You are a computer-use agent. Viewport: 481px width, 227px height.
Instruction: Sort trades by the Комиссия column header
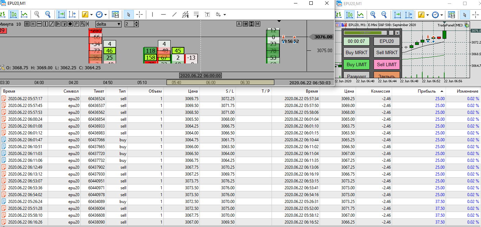pos(374,91)
